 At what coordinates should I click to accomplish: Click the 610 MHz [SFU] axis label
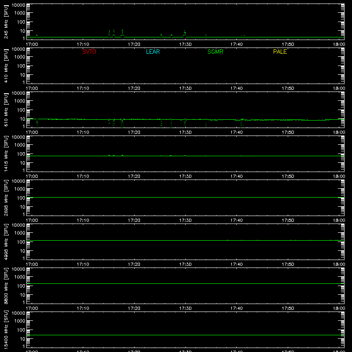coord(6,110)
